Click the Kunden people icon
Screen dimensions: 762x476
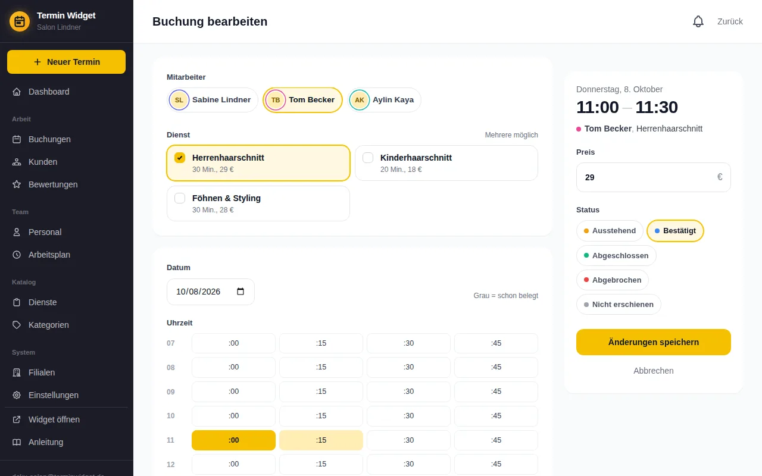17,162
